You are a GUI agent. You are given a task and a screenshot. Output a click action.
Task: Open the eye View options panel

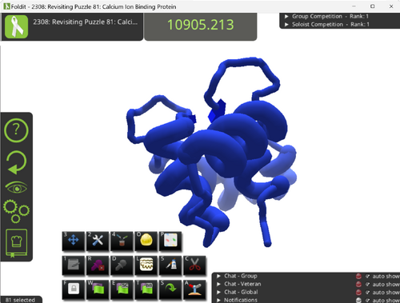17,188
